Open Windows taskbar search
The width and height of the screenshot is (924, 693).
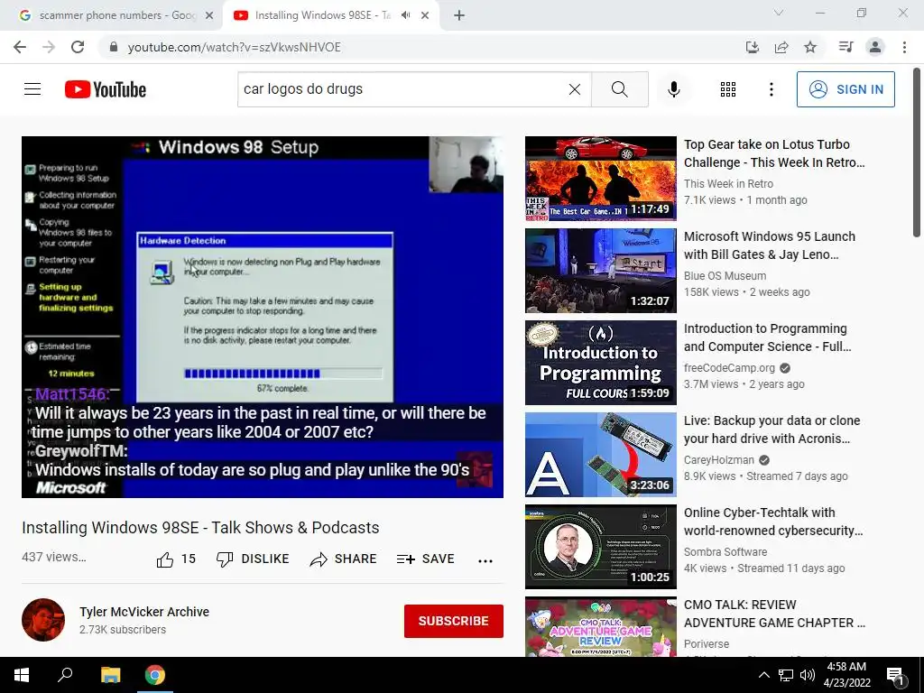click(x=65, y=675)
